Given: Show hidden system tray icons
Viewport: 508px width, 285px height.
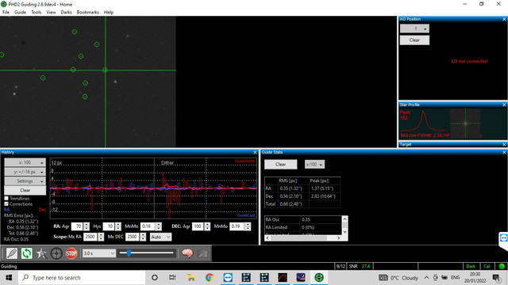Looking at the screenshot, I should pos(426,278).
